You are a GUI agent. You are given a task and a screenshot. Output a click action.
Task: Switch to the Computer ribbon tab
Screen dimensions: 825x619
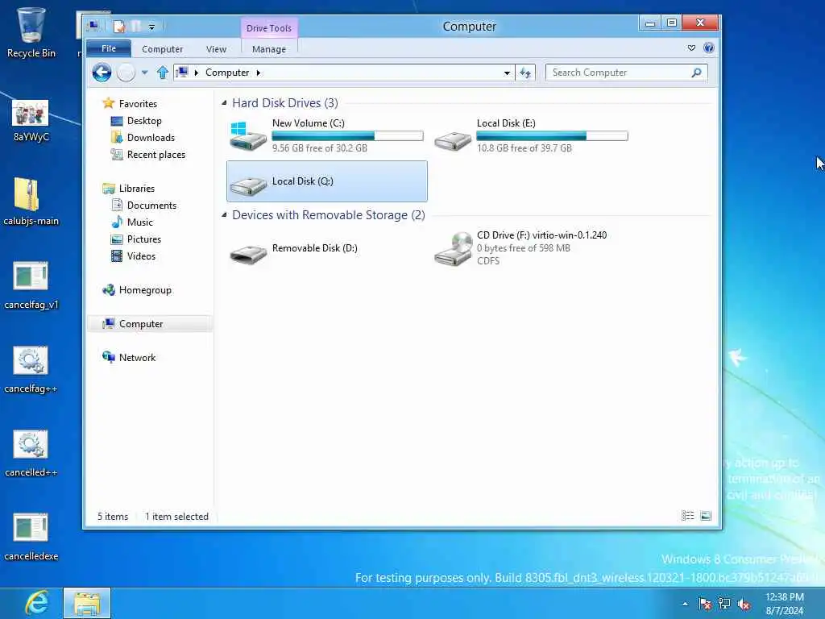tap(162, 49)
